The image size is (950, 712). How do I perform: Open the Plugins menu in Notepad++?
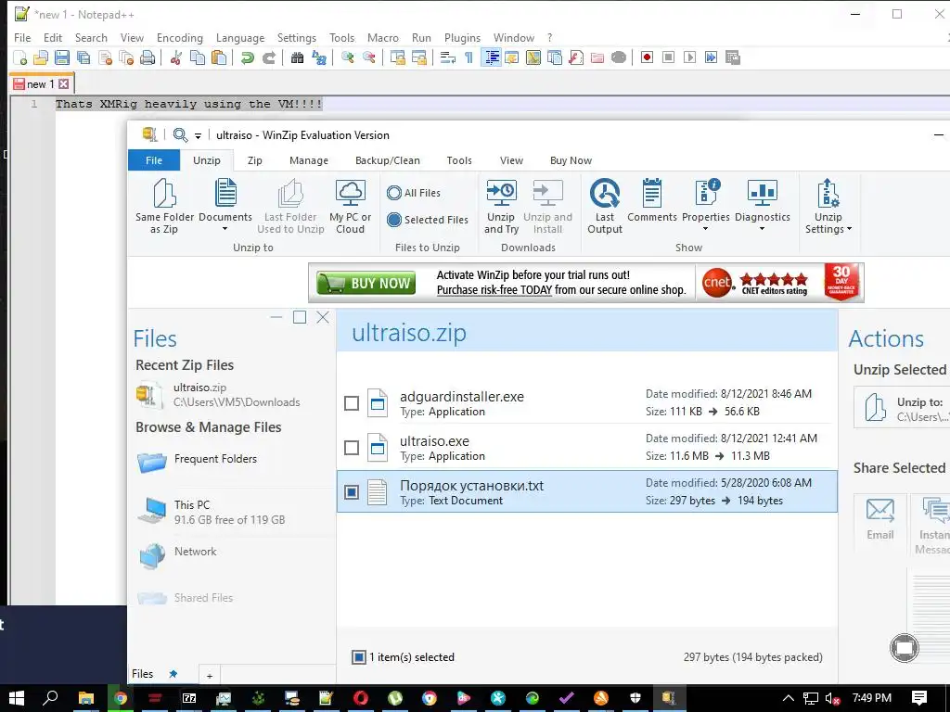click(x=462, y=37)
